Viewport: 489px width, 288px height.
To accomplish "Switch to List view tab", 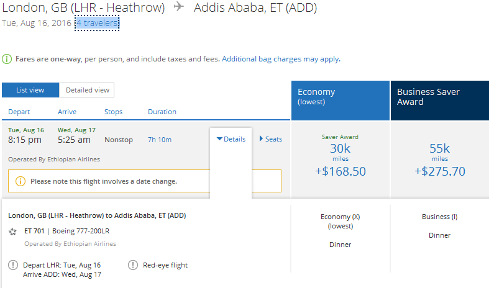I will pos(30,90).
